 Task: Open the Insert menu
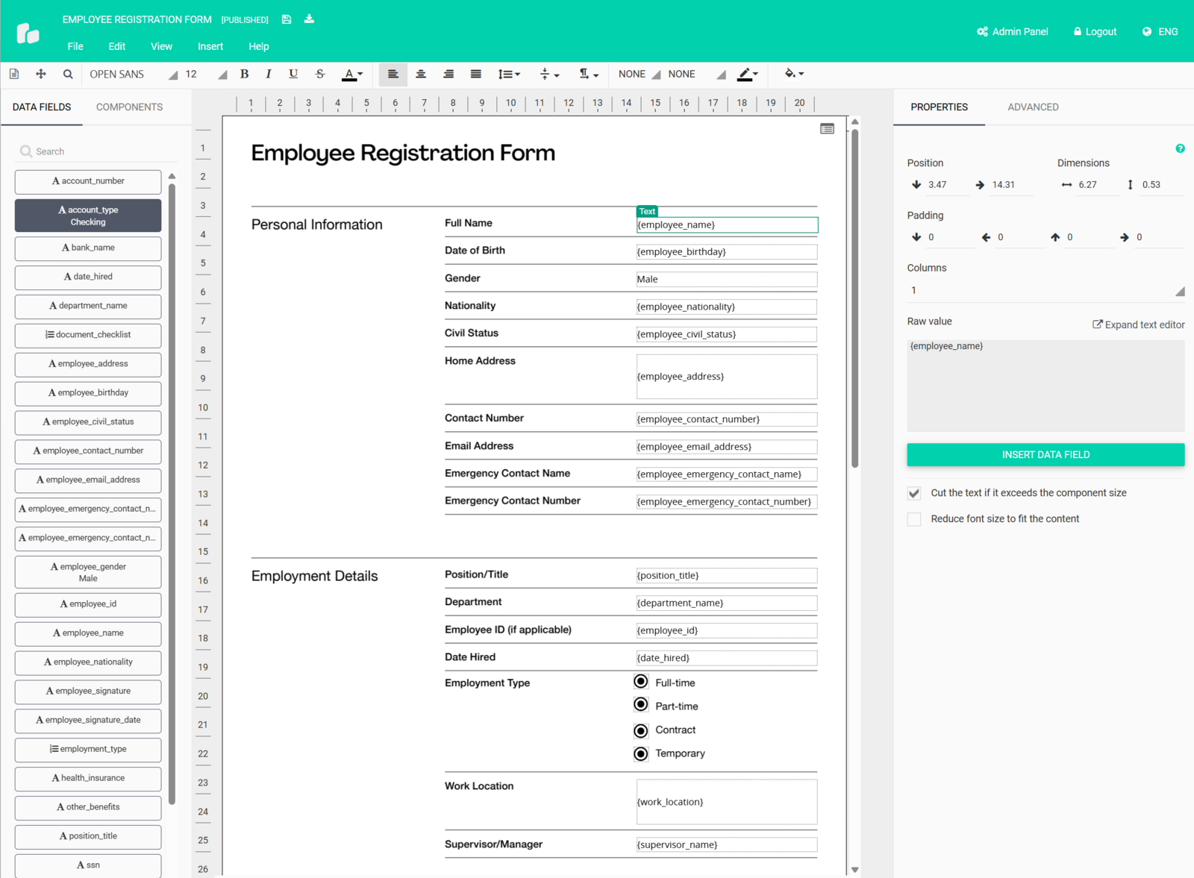point(210,46)
